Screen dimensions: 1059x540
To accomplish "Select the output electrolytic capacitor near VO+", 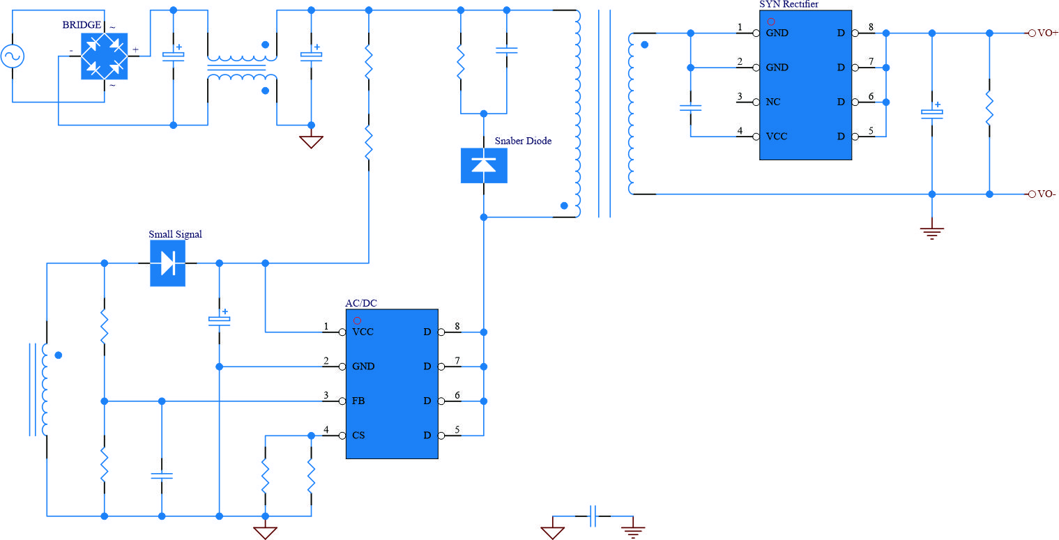I will click(x=931, y=111).
